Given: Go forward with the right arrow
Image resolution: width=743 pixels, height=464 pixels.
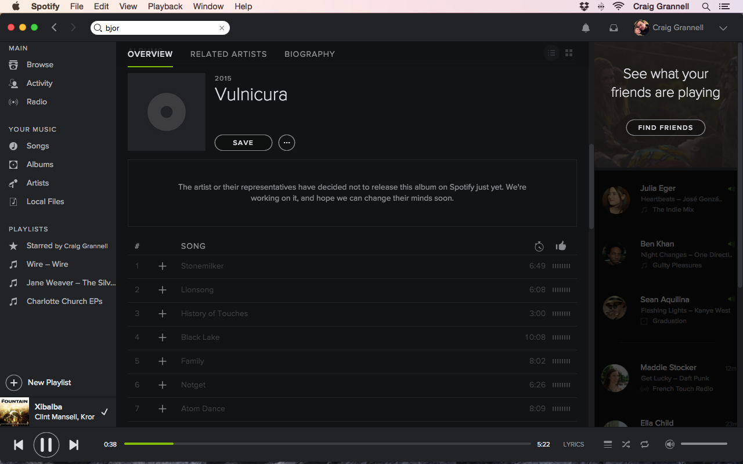Looking at the screenshot, I should 73,27.
